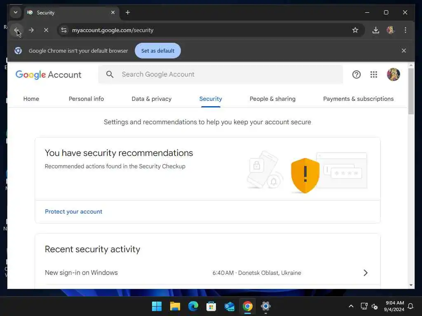Bookmark this page with the star icon
The width and height of the screenshot is (422, 316).
coord(355,30)
